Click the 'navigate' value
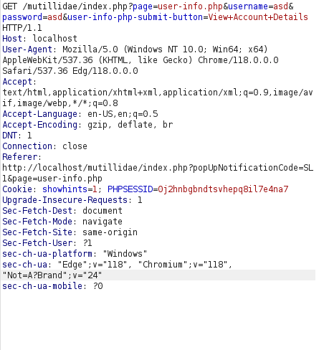Image resolution: width=324 pixels, height=350 pixels. pyautogui.click(x=103, y=222)
